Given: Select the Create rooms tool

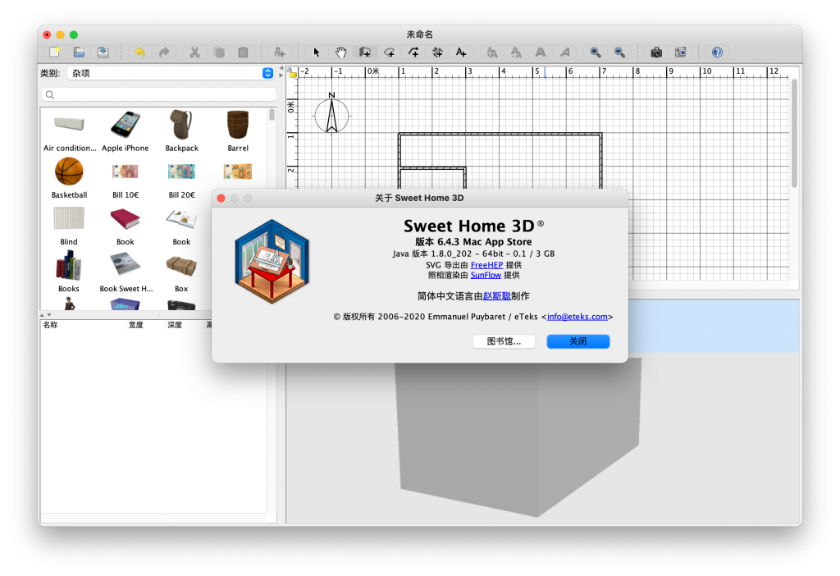Looking at the screenshot, I should pyautogui.click(x=390, y=52).
